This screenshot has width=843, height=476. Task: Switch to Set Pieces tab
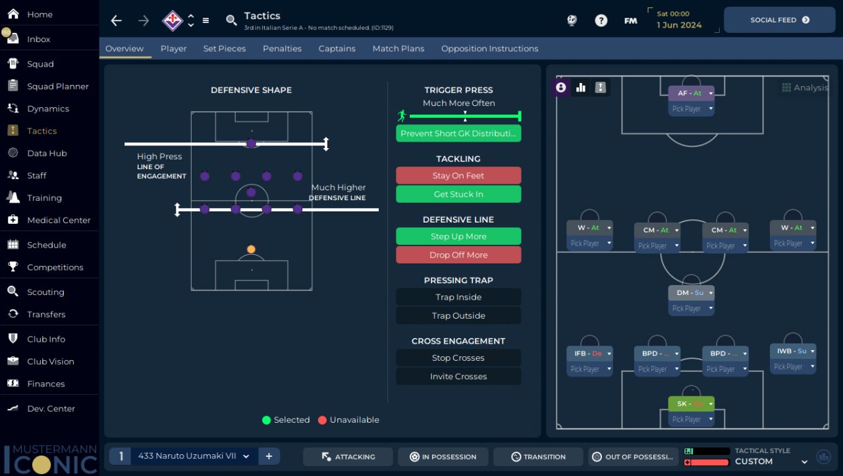point(225,49)
